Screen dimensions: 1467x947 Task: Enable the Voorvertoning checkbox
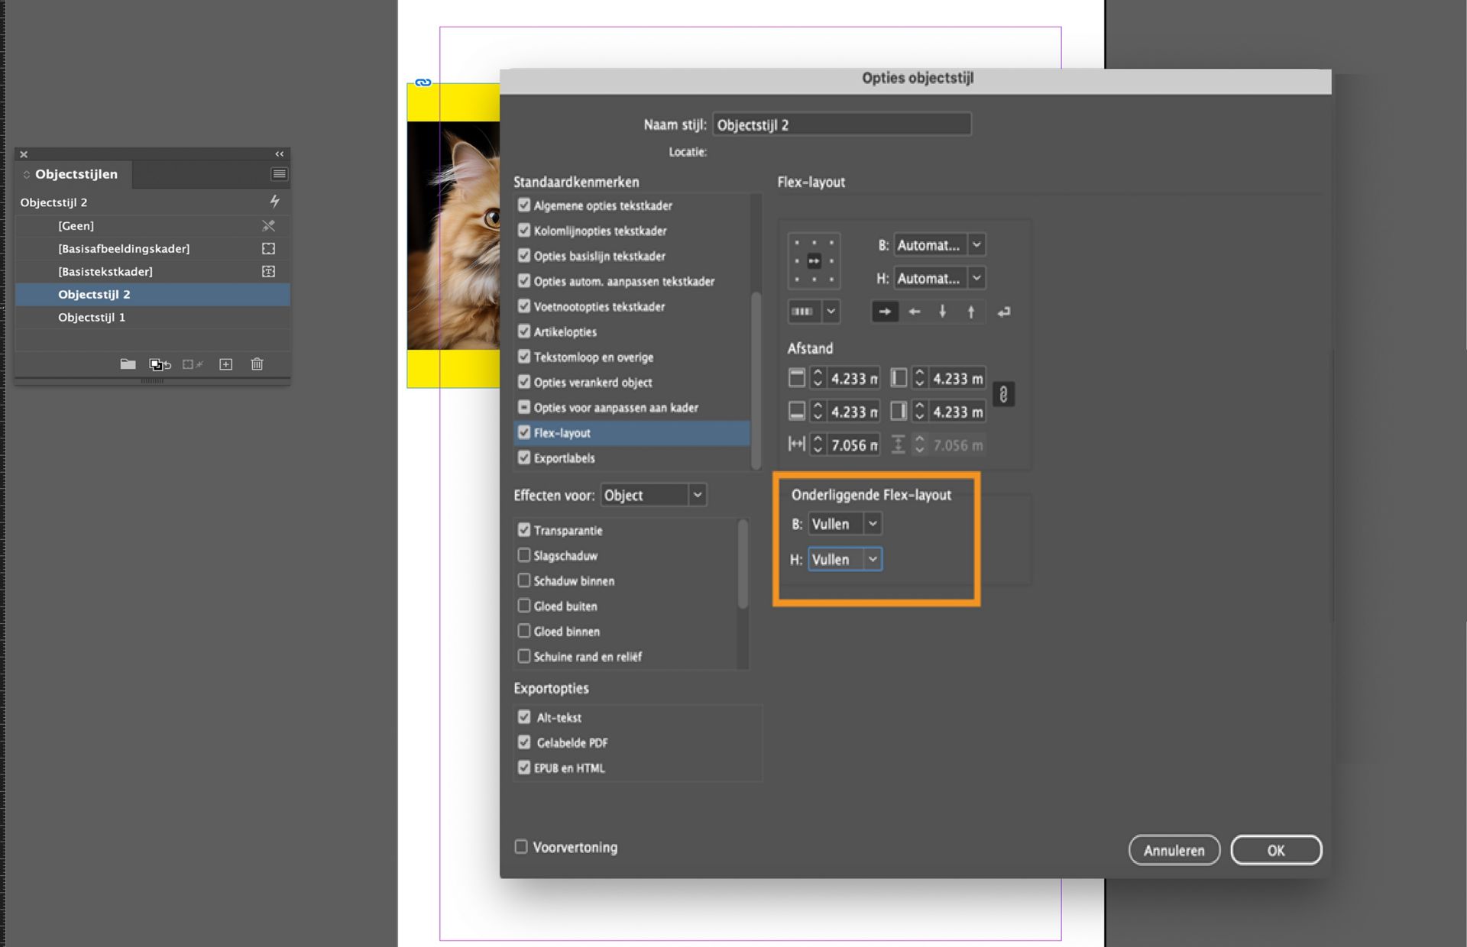[521, 846]
